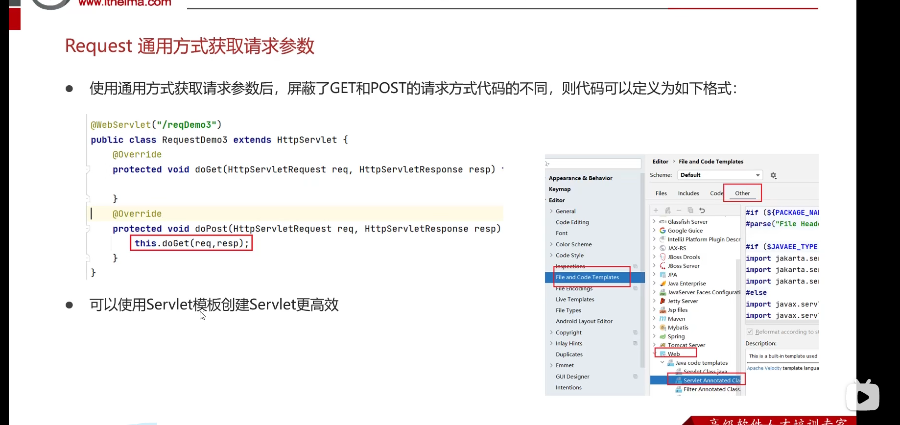Select the Code Editing entry
900x425 pixels.
point(572,222)
